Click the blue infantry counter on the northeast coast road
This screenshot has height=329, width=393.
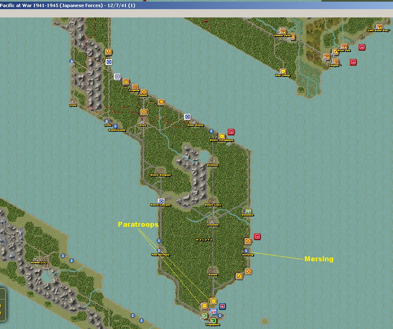[x=187, y=117]
